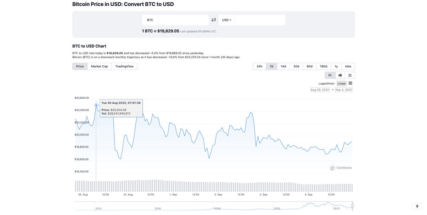Image resolution: width=427 pixels, height=215 pixels.
Task: Click the 4. Sep x-axis label
Action: pyautogui.click(x=309, y=194)
